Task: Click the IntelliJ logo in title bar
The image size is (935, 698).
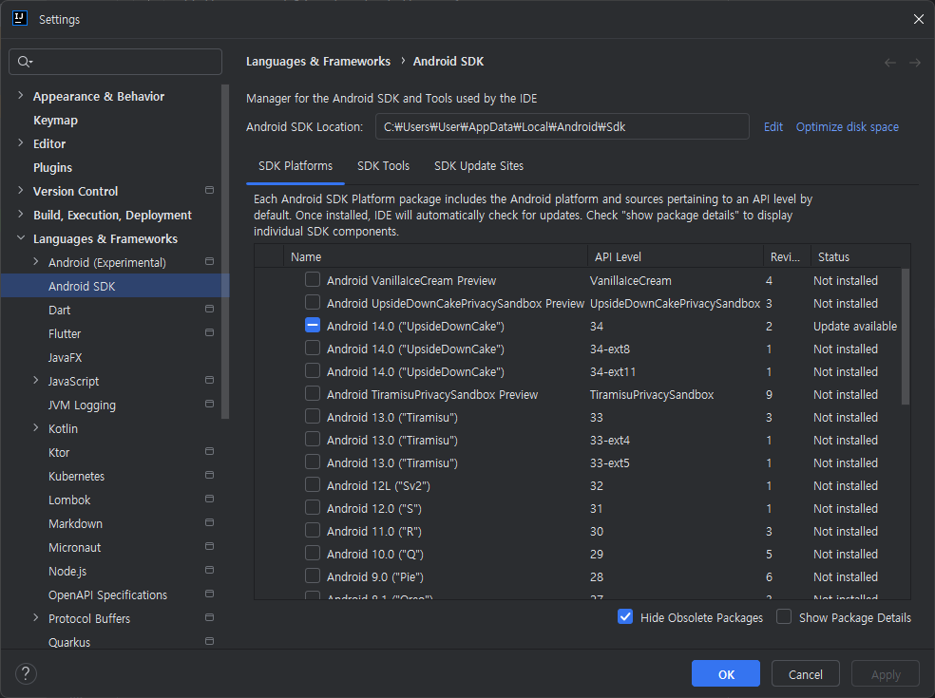Action: 20,18
